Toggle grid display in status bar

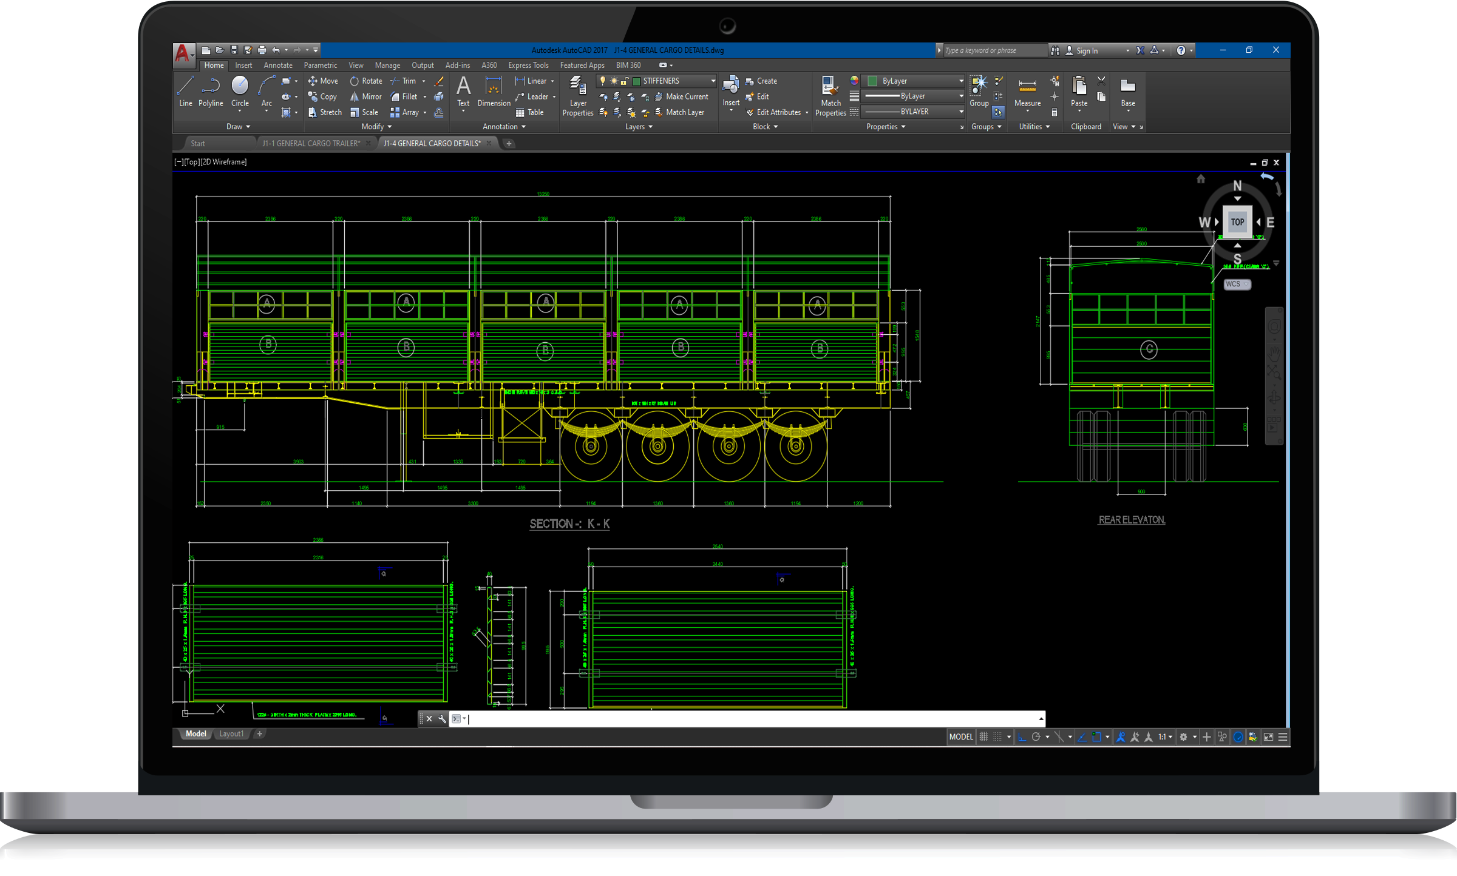tap(983, 736)
